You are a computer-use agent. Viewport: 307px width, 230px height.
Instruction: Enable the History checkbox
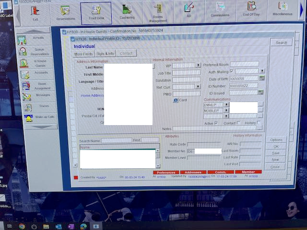pos(260,123)
